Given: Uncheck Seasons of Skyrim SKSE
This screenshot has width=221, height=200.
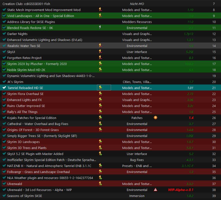Looking at the screenshot, I should [4, 196].
